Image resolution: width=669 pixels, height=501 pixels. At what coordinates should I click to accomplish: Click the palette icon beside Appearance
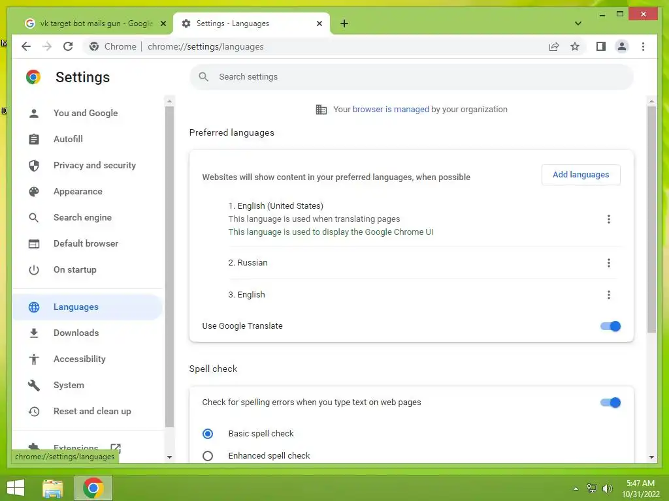point(34,191)
